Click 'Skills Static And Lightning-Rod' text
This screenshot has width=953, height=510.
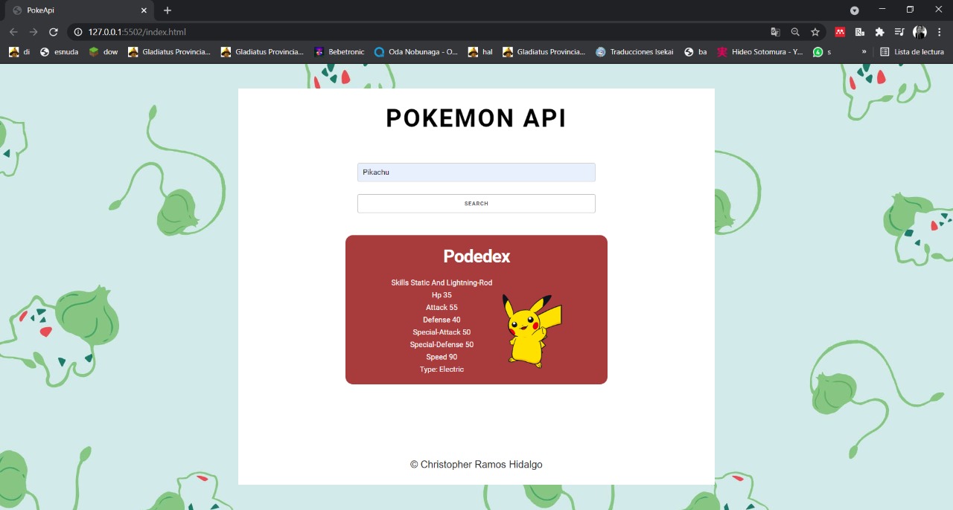(442, 283)
